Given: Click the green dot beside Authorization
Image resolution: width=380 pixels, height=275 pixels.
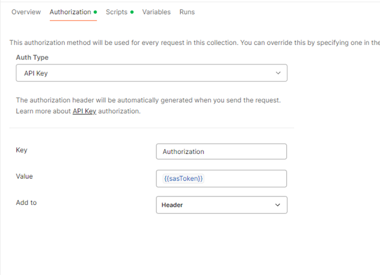Looking at the screenshot, I should (96, 12).
